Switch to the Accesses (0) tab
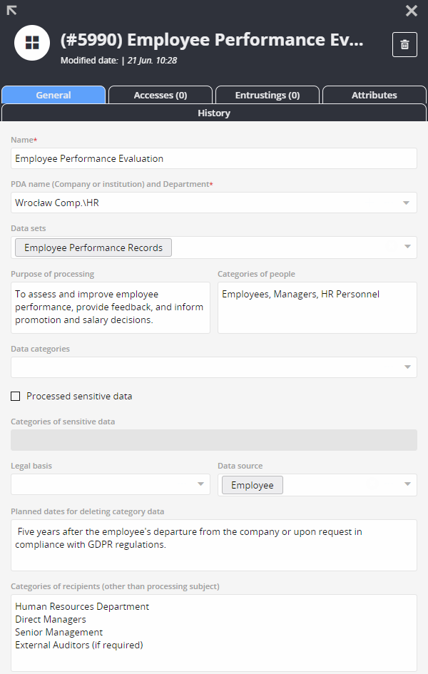The image size is (428, 674). coord(160,95)
